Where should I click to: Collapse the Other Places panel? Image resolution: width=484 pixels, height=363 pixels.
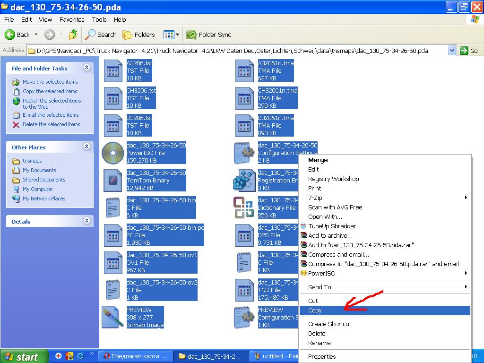pos(86,147)
